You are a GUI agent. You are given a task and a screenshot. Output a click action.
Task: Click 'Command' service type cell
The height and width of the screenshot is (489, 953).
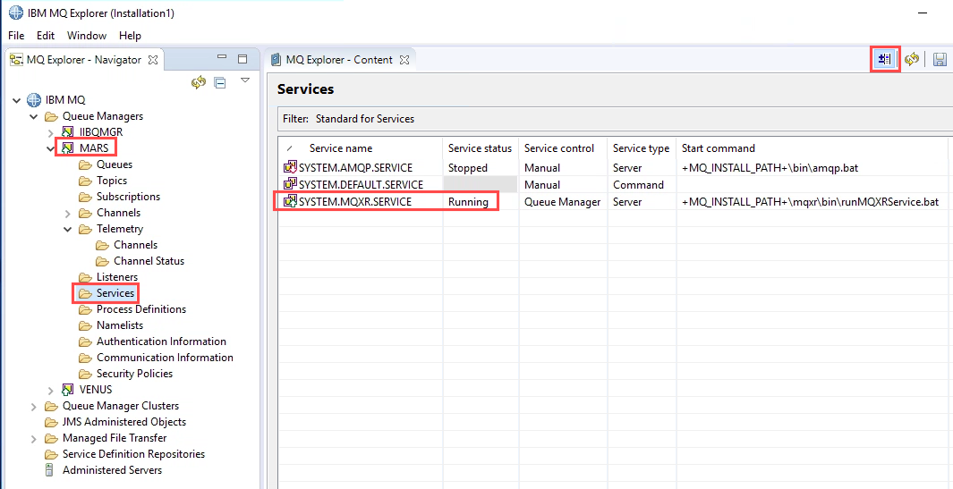coord(638,185)
